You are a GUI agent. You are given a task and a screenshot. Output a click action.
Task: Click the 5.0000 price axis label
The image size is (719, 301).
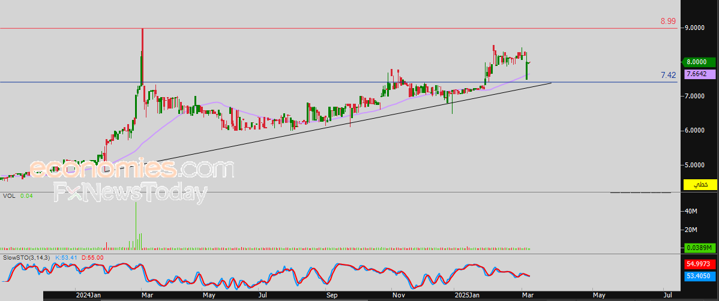(x=695, y=164)
